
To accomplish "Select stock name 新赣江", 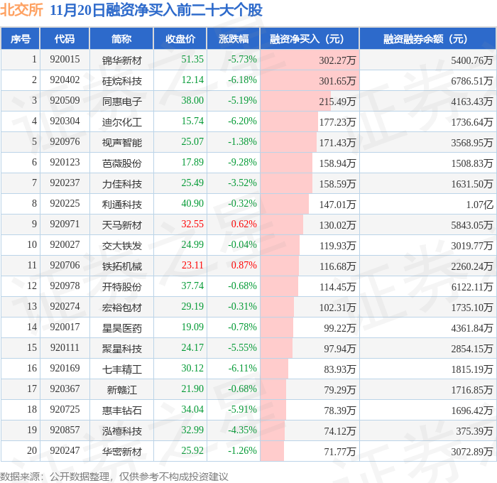I will pyautogui.click(x=121, y=390).
